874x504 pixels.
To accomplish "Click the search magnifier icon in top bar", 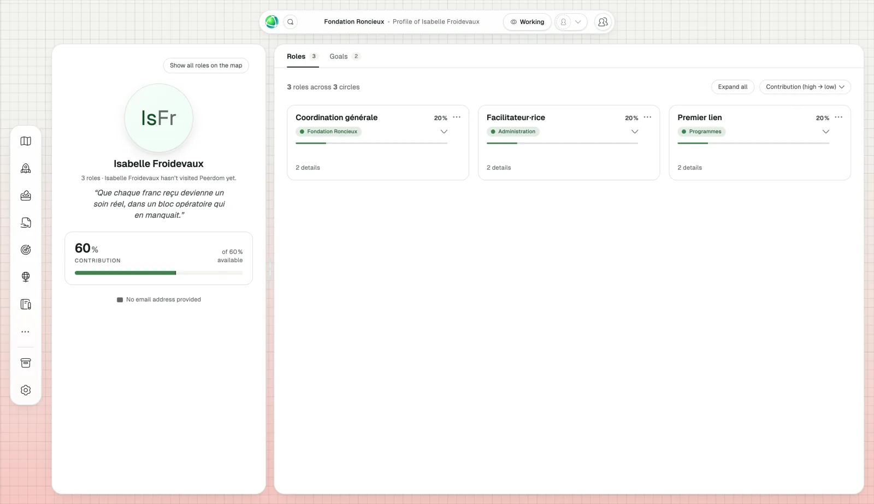I will pos(291,22).
